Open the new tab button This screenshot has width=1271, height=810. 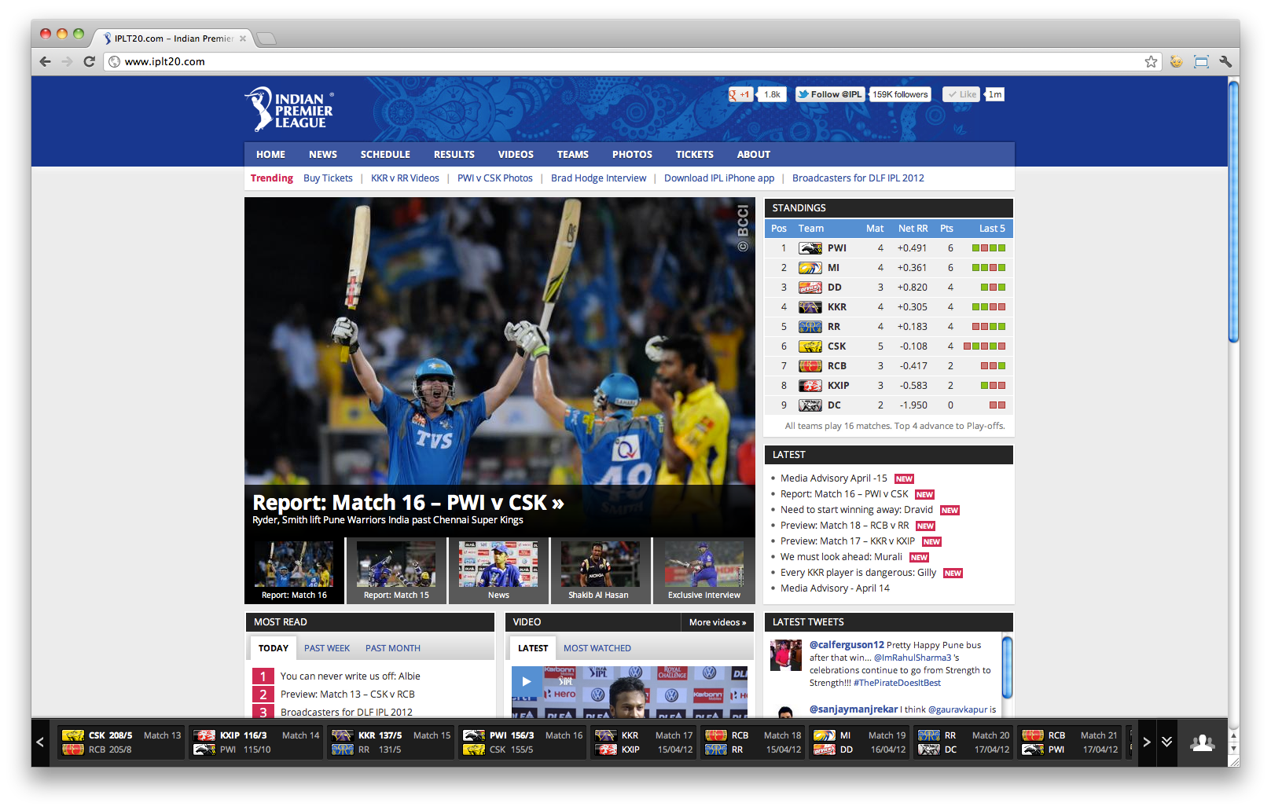(x=266, y=38)
